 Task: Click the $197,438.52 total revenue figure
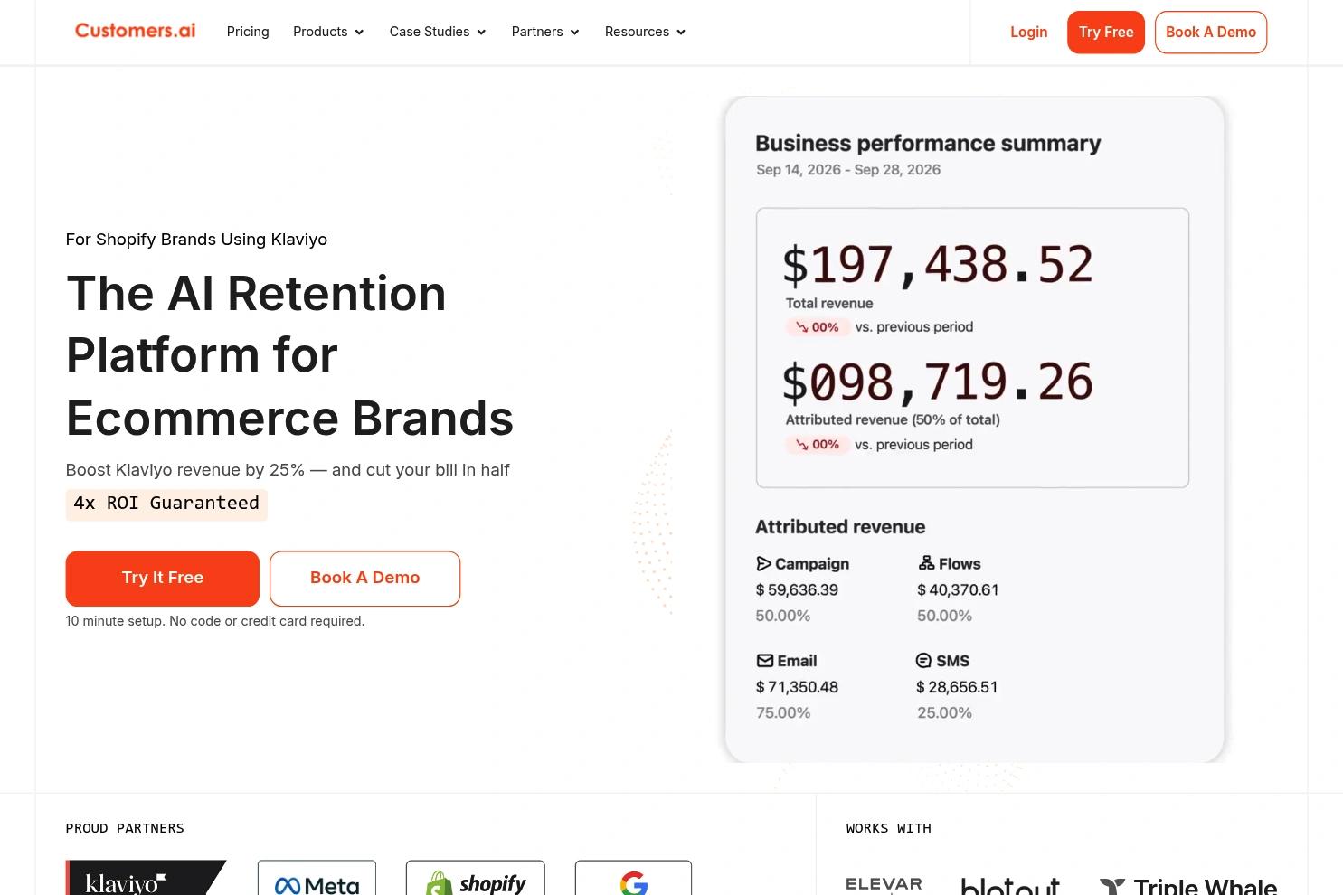938,265
